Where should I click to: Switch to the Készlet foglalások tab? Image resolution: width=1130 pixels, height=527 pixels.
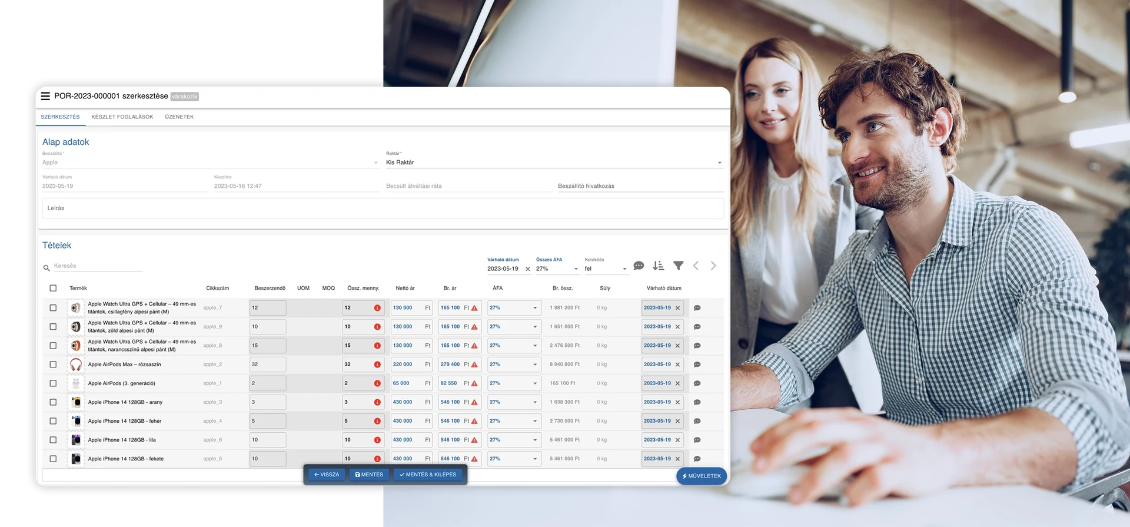click(122, 117)
